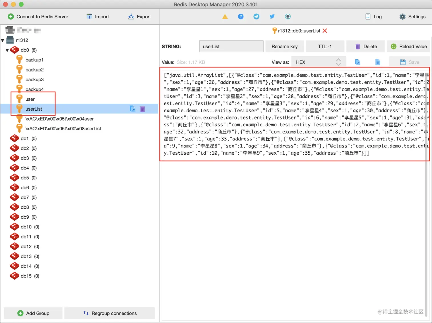Open the \xAC\xED\x00\x05t\x00\x08userList key
The height and width of the screenshot is (323, 432).
[63, 129]
